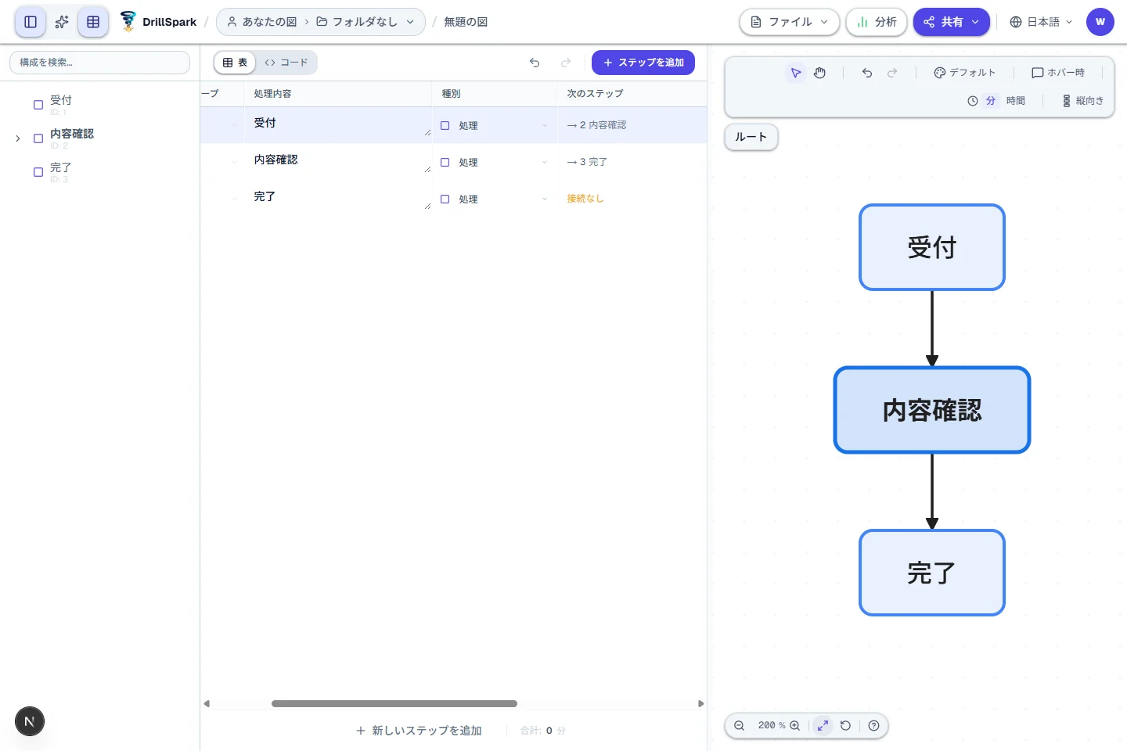Open the あなたの図 breadcrumb
This screenshot has width=1127, height=751.
pyautogui.click(x=262, y=22)
